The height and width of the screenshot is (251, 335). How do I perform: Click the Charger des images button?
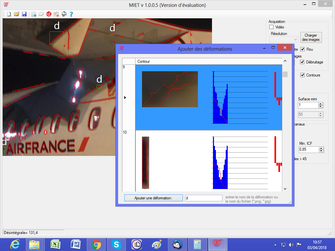pos(311,37)
